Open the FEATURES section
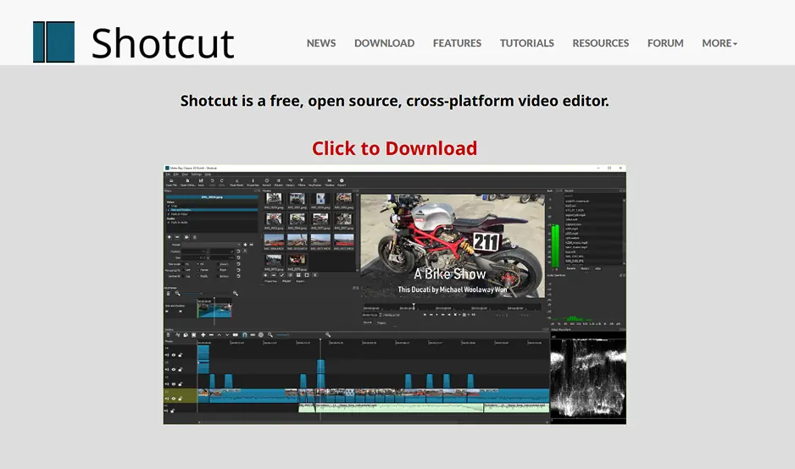Image resolution: width=795 pixels, height=469 pixels. tap(457, 43)
